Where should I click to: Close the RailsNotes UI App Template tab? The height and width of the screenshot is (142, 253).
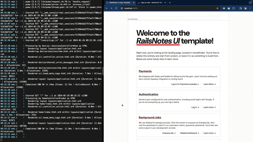coord(134,3)
